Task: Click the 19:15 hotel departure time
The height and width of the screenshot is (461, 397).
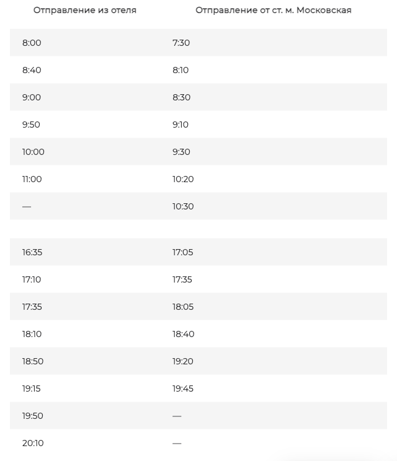Action: [x=31, y=389]
